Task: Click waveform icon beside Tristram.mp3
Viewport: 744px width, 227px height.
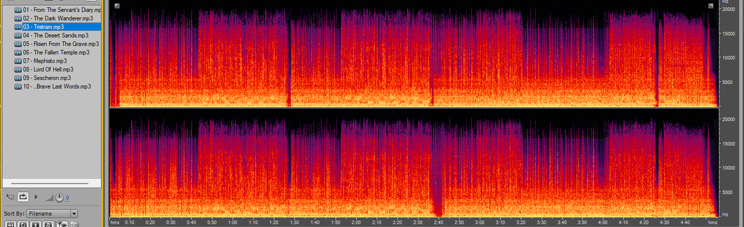Action: pyautogui.click(x=18, y=27)
